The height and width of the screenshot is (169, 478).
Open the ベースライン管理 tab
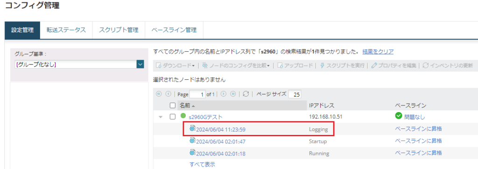[174, 30]
